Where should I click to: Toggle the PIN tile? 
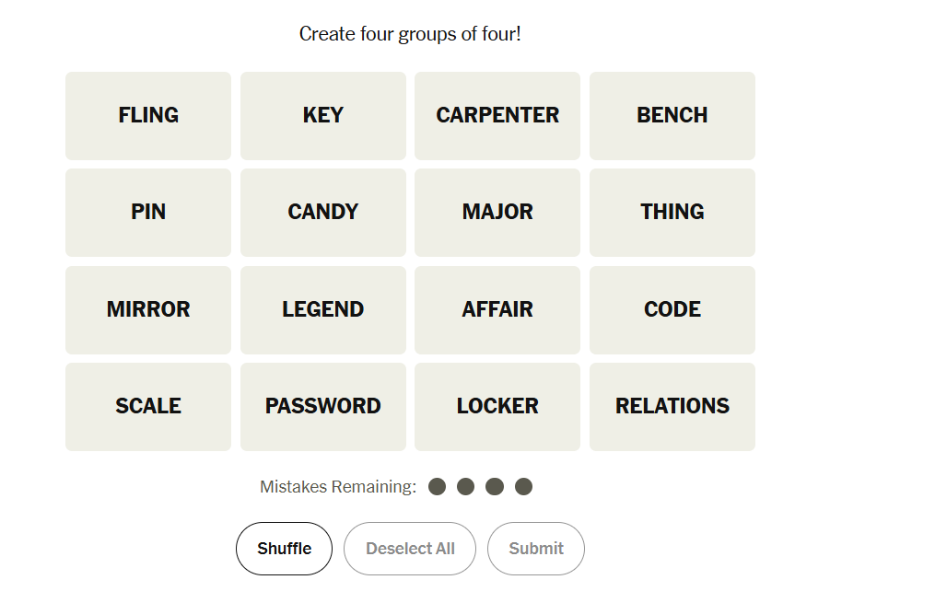[148, 213]
